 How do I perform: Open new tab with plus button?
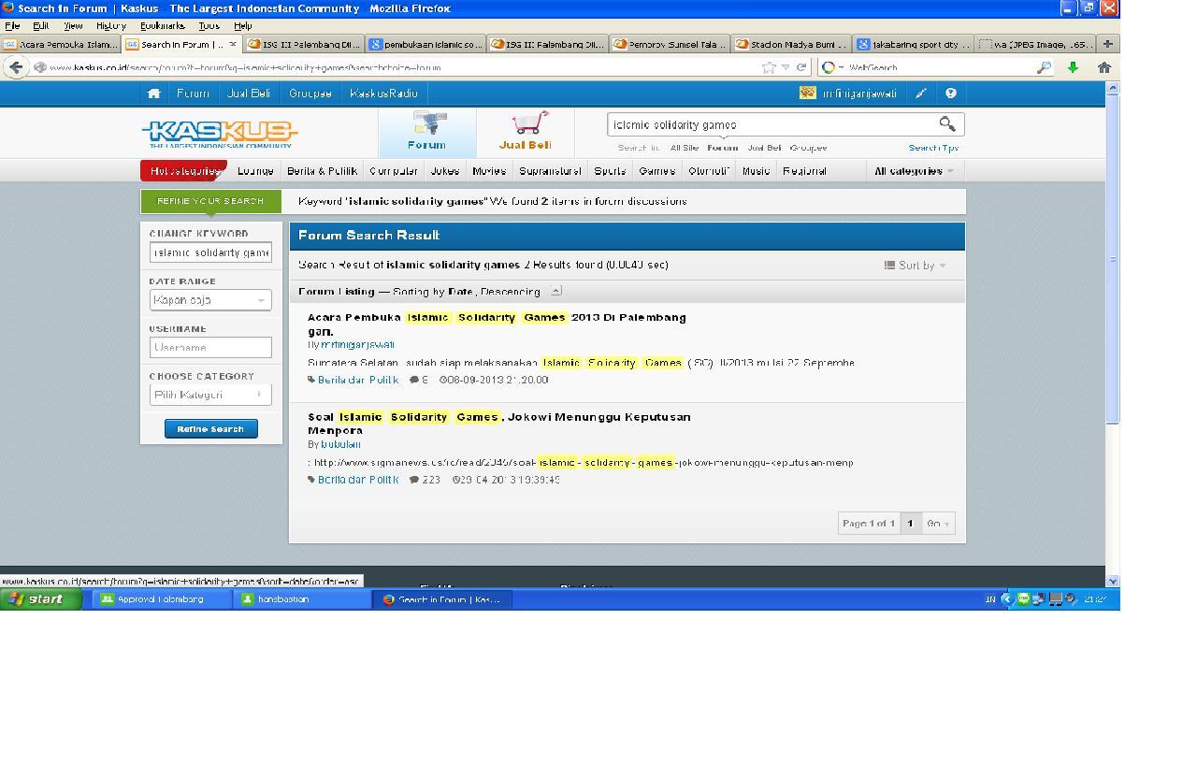[1107, 44]
